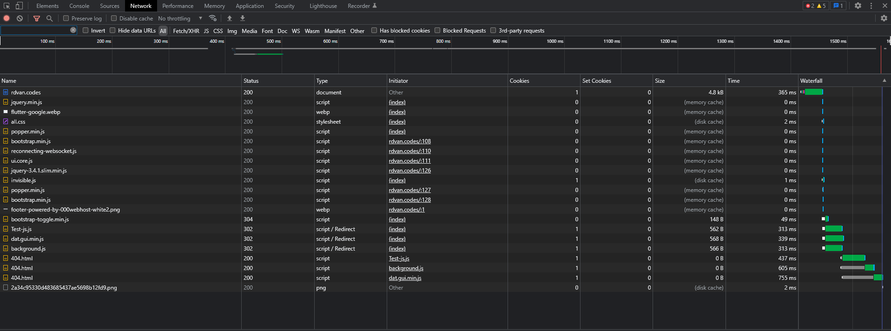The image size is (891, 331).
Task: Open the Performance tab
Action: [x=178, y=6]
